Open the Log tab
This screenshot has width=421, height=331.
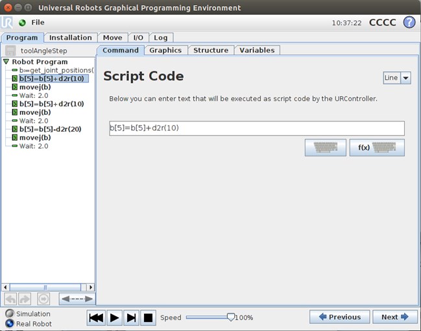click(161, 38)
